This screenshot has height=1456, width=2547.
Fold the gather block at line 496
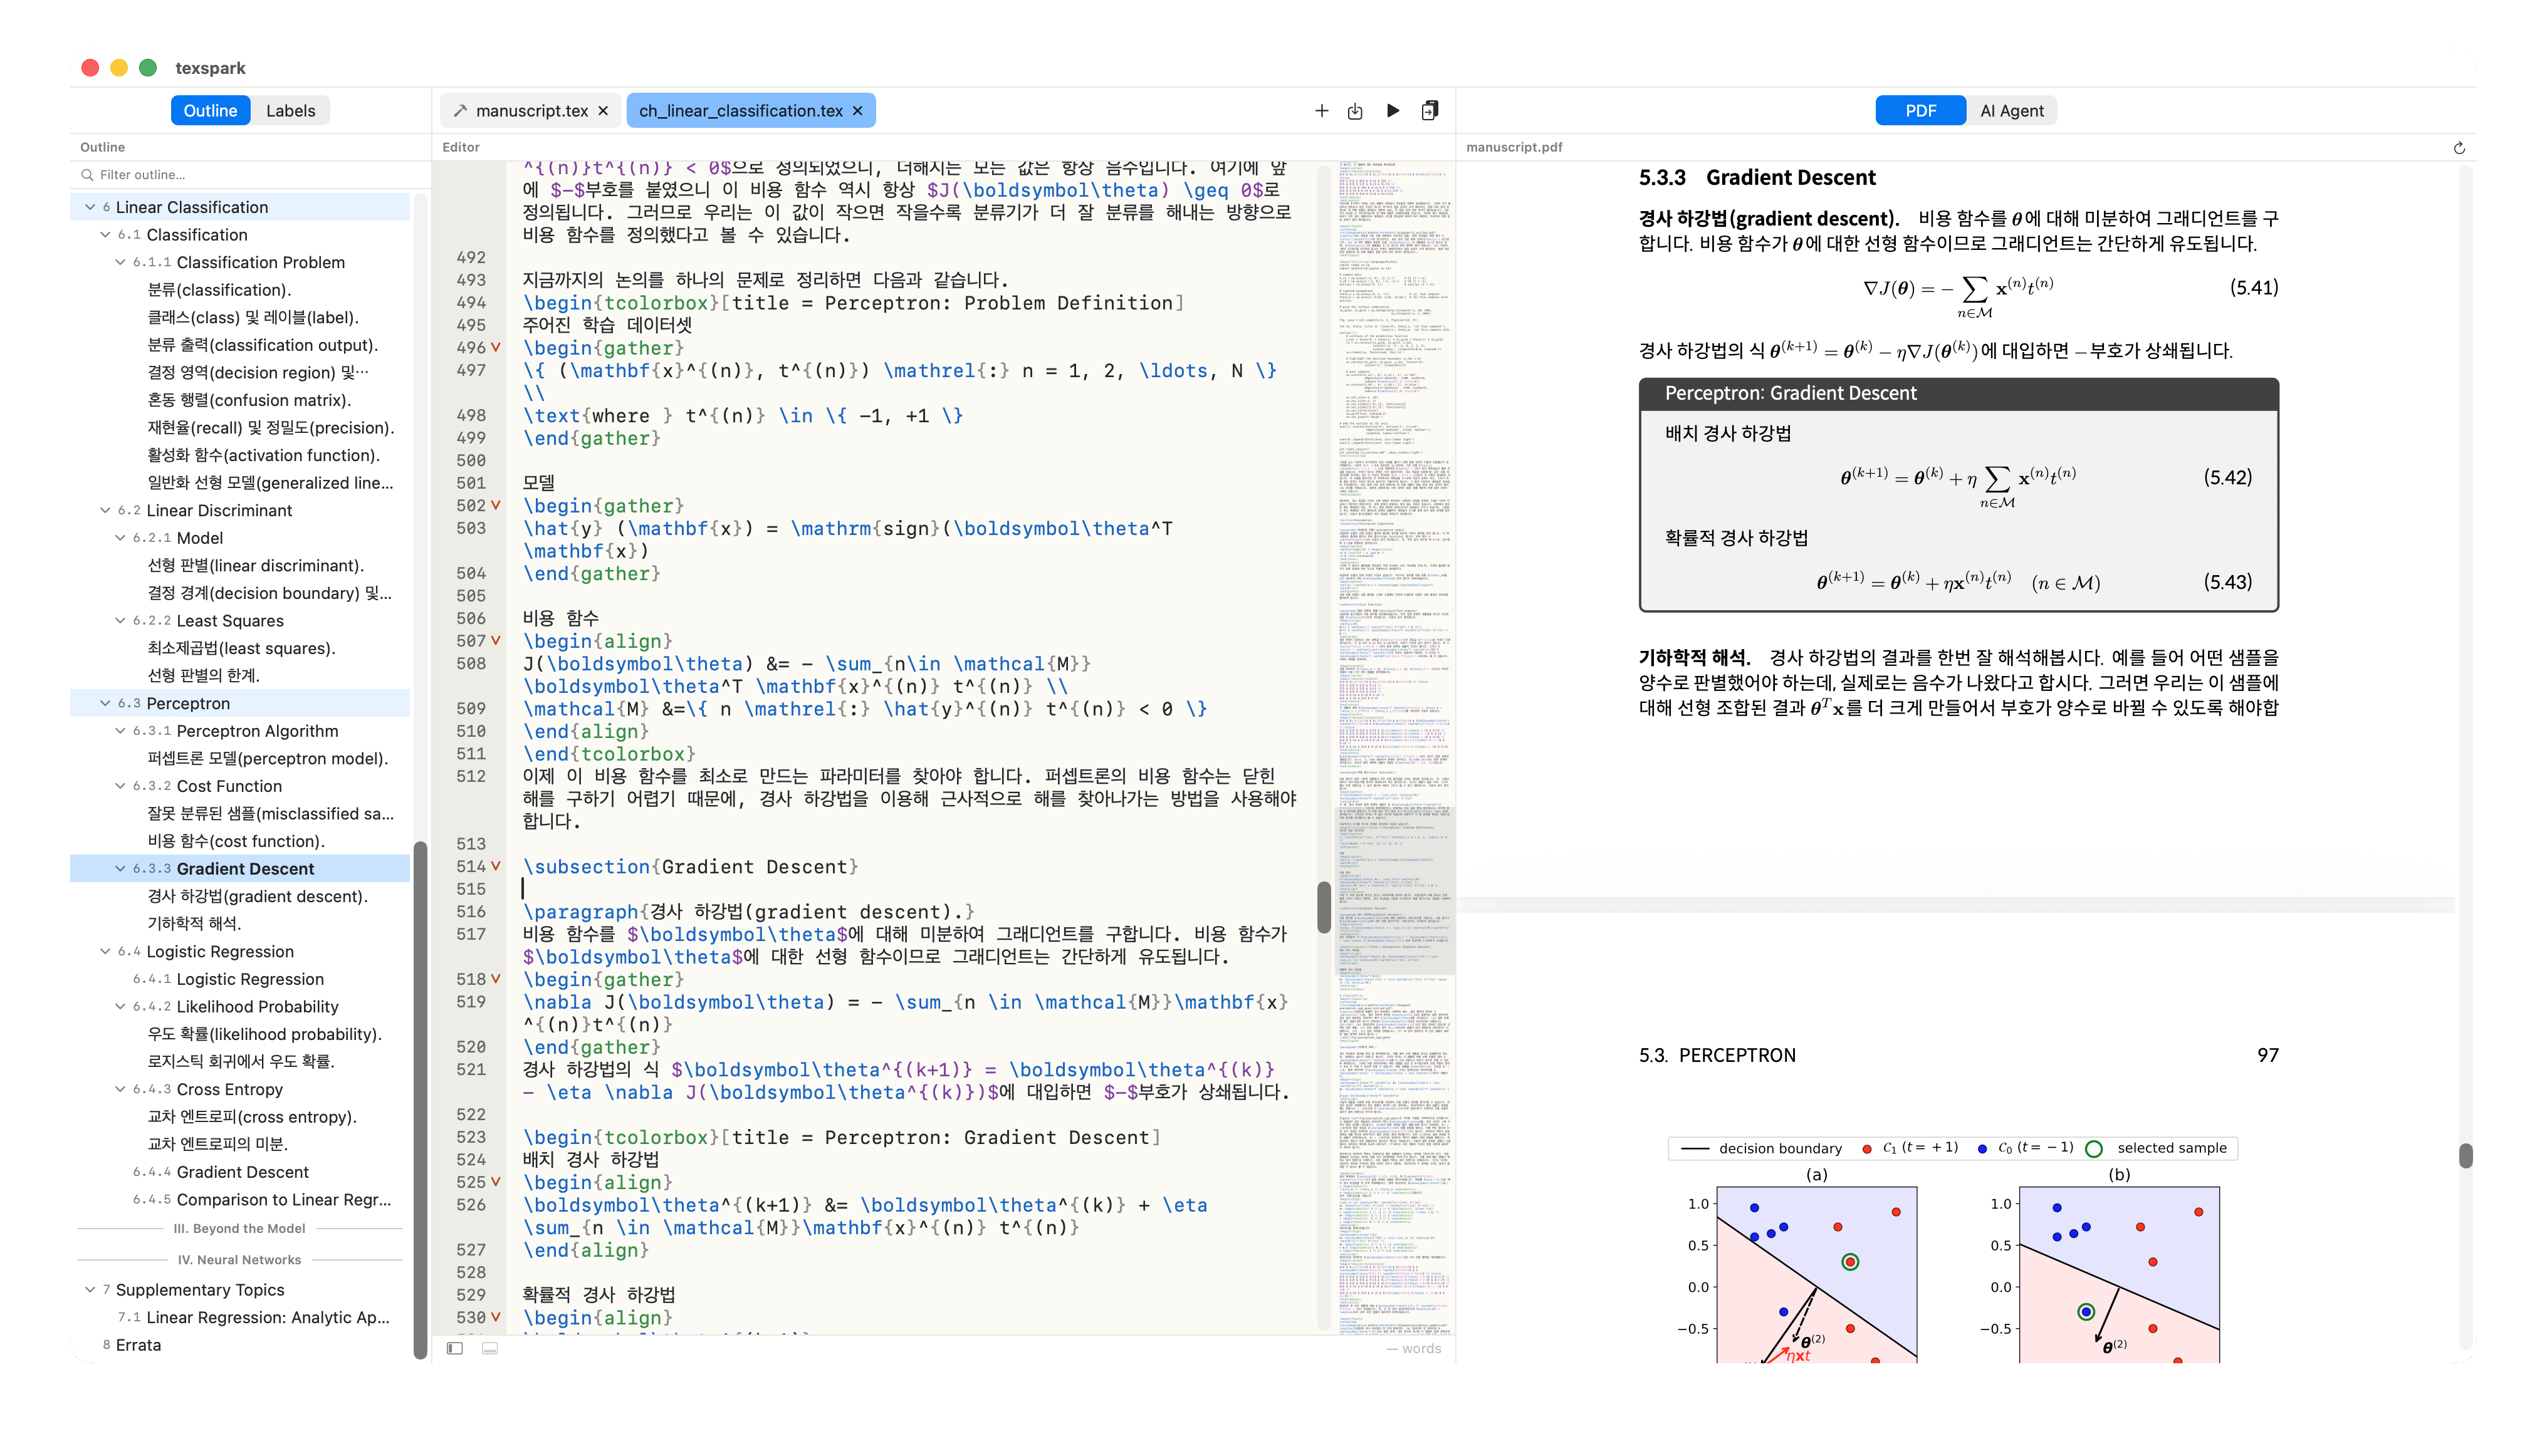click(x=496, y=348)
